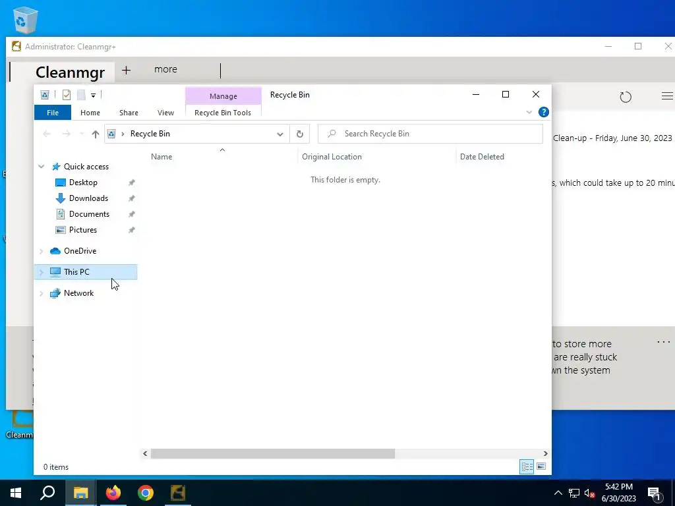Viewport: 675px width, 506px height.
Task: Open Explorer help question mark icon
Action: click(x=544, y=112)
